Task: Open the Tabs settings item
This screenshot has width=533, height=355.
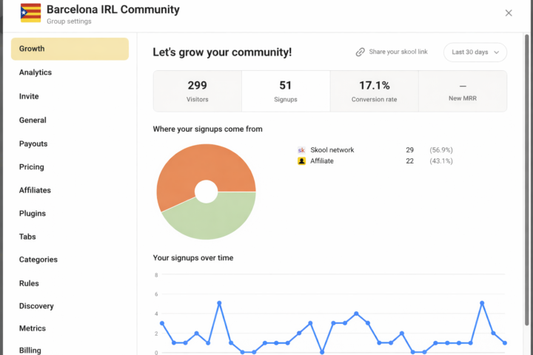Action: tap(27, 237)
